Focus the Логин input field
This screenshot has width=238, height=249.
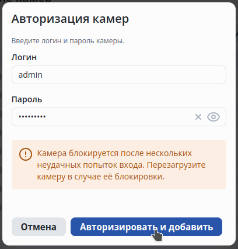coord(119,75)
